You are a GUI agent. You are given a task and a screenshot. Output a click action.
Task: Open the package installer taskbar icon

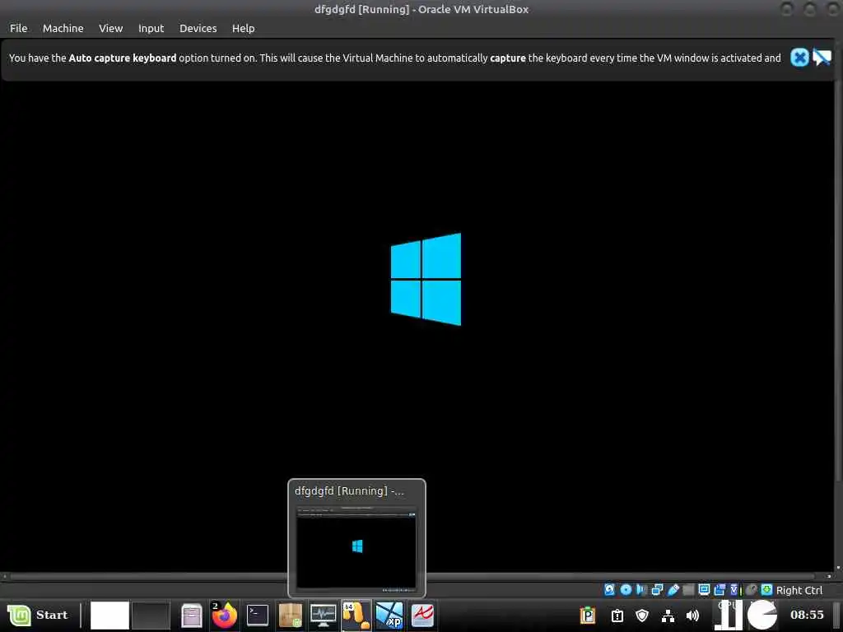click(x=291, y=616)
